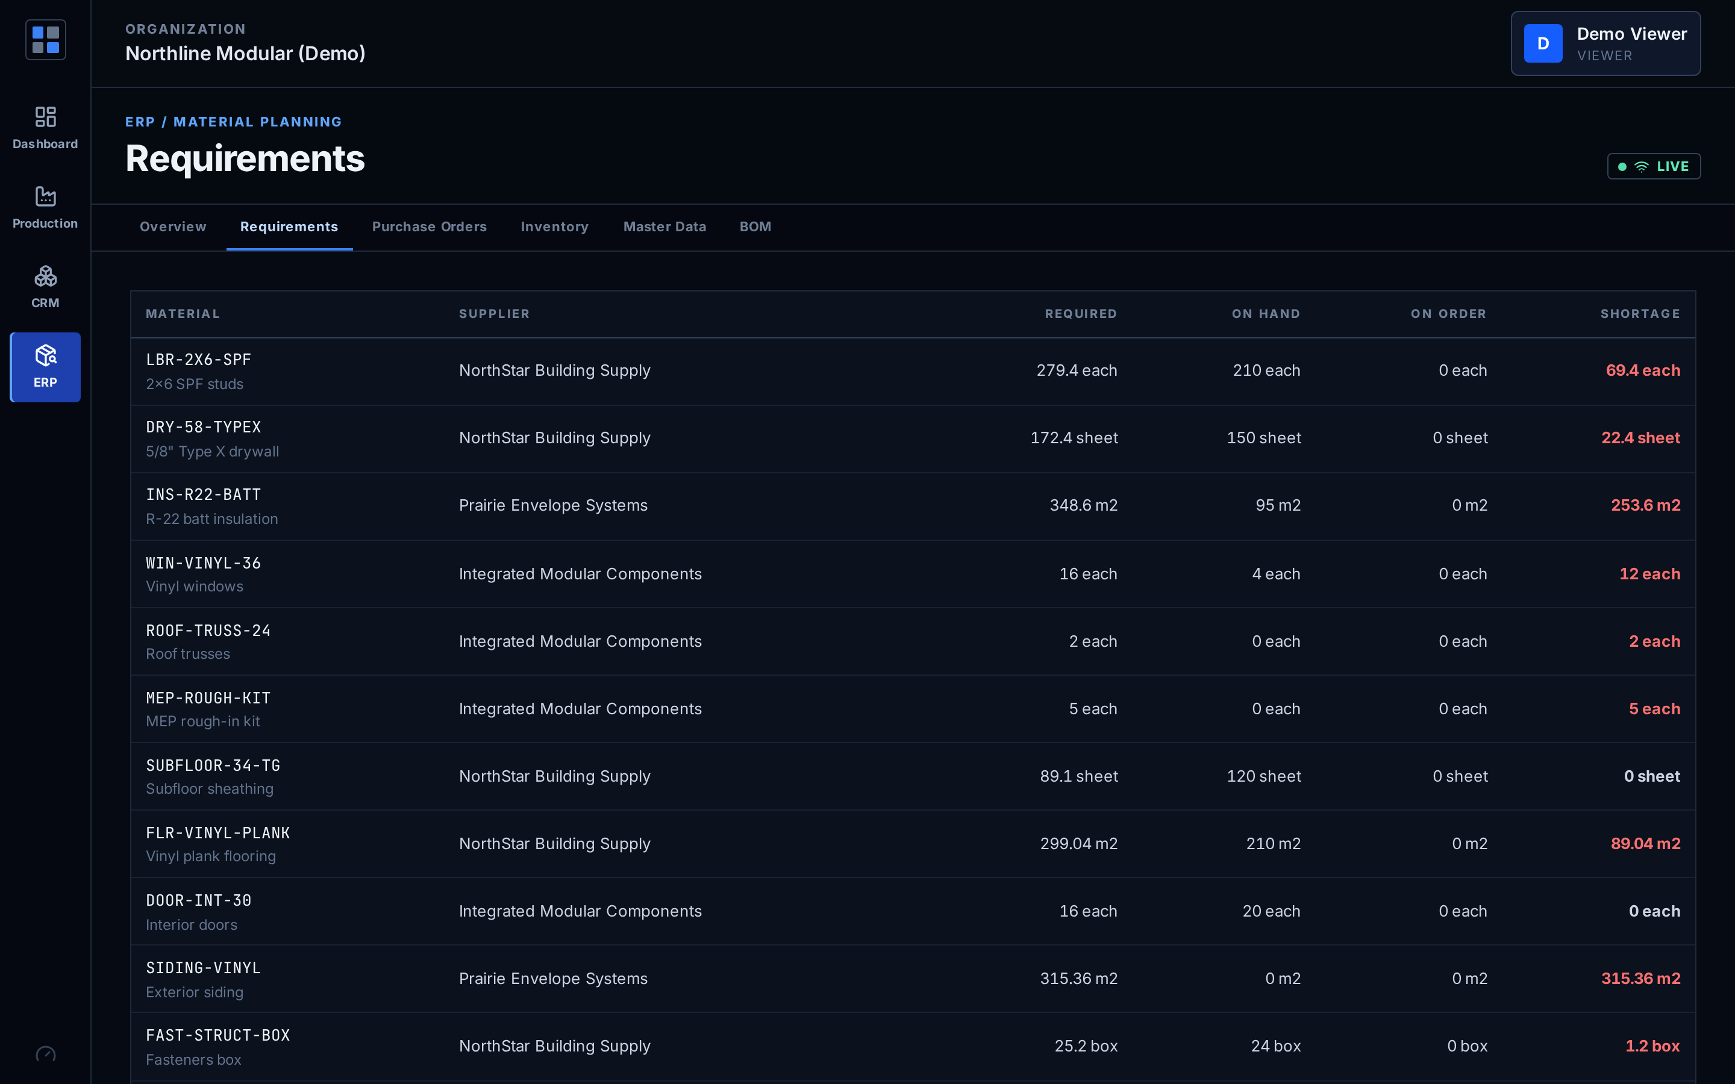Select material code DOOR-INT-30
This screenshot has width=1735, height=1084.
pos(199,900)
